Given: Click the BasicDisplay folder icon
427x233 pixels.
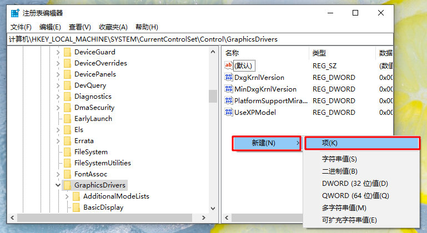Looking at the screenshot, I should pyautogui.click(x=77, y=207).
